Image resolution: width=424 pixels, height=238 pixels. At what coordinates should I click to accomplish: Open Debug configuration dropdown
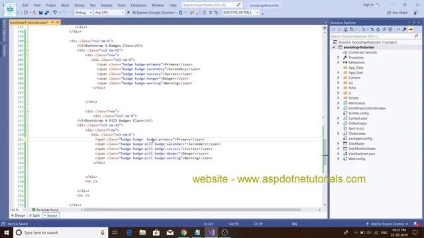point(83,13)
